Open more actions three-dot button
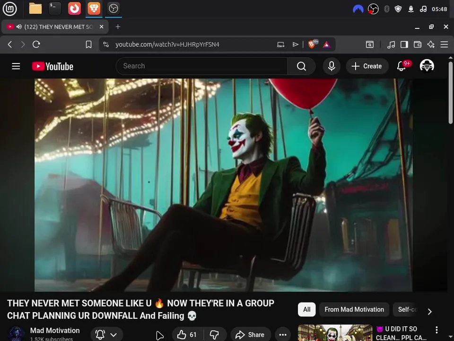 283,335
